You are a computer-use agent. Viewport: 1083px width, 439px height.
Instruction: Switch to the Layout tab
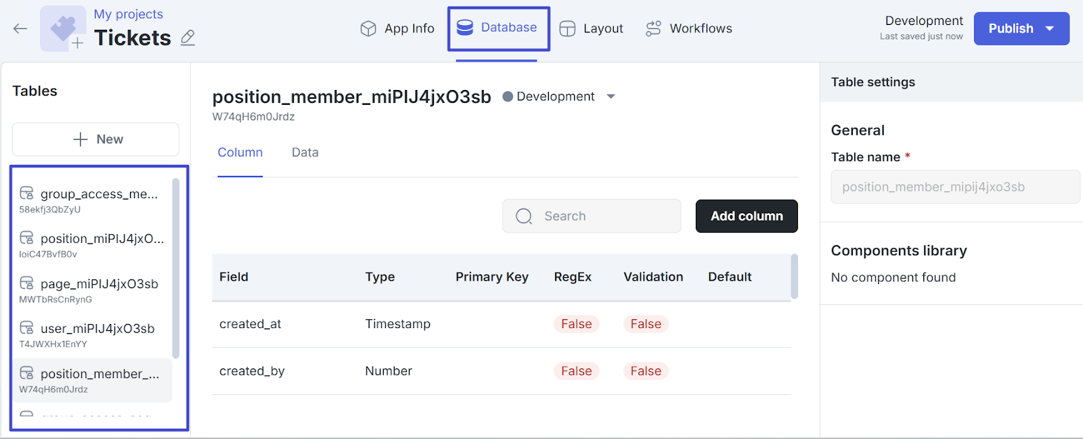(x=591, y=28)
